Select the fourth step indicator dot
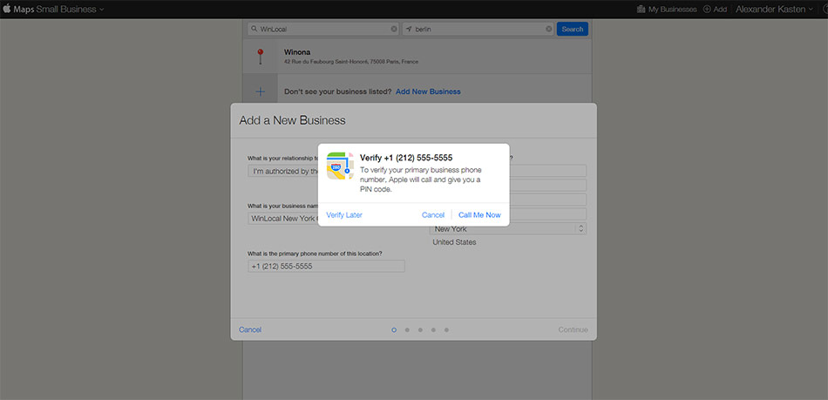828x400 pixels. point(433,329)
